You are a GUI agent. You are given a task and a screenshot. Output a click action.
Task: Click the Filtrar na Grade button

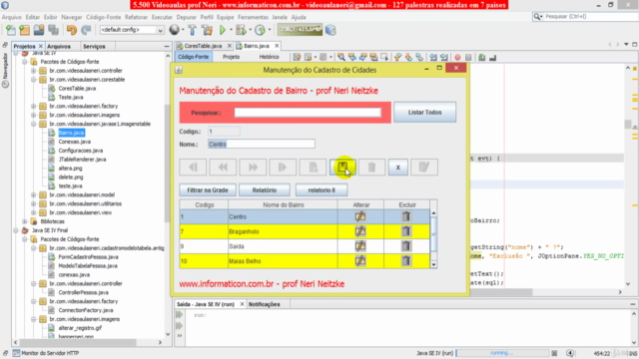pyautogui.click(x=208, y=190)
